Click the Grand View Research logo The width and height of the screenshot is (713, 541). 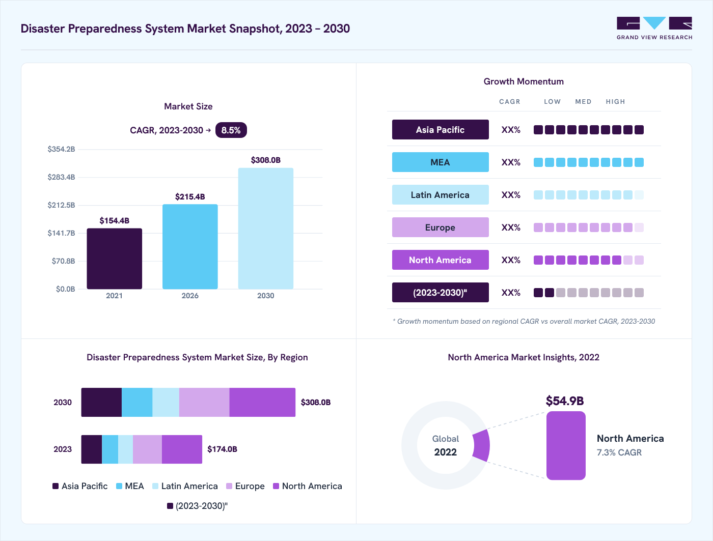click(654, 29)
